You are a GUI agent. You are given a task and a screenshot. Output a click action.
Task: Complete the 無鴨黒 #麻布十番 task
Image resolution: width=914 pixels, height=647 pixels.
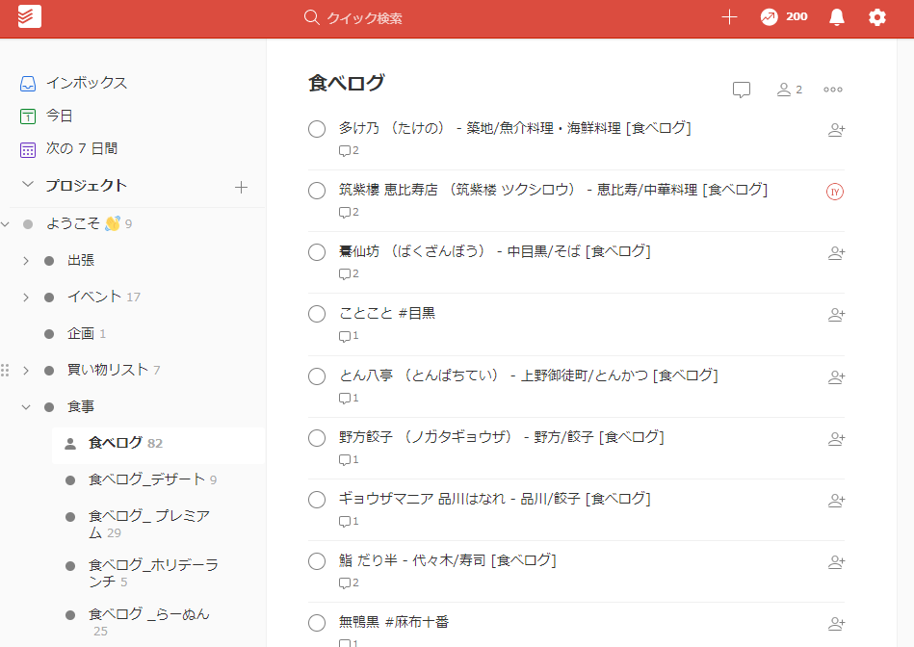point(317,623)
